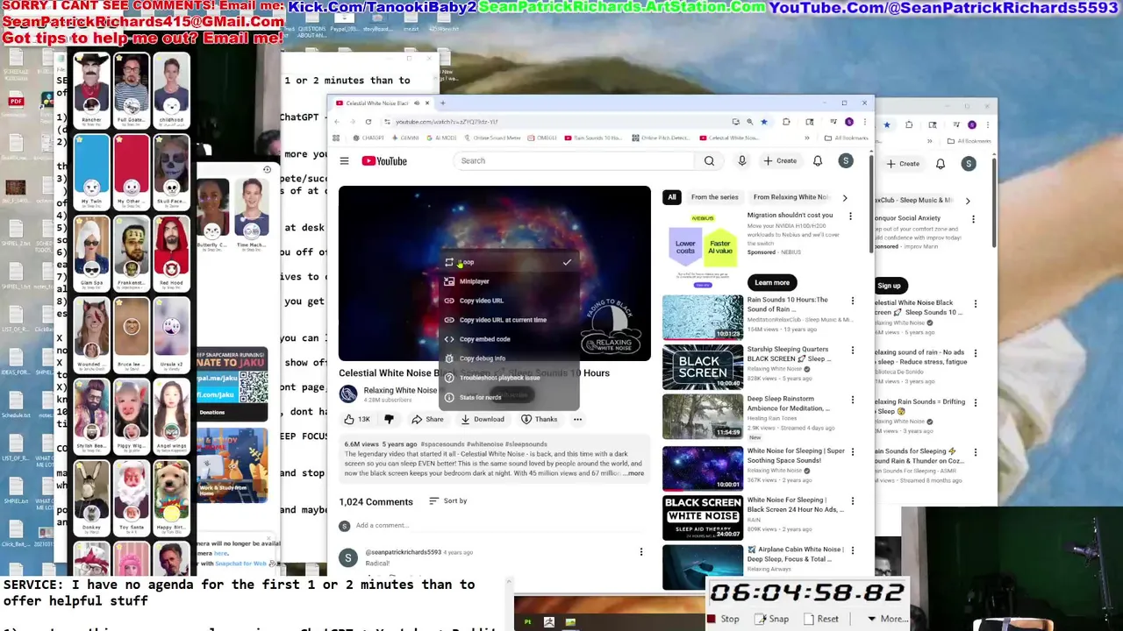Close the Celestial White Noise browser tab
This screenshot has width=1123, height=631.
point(427,103)
